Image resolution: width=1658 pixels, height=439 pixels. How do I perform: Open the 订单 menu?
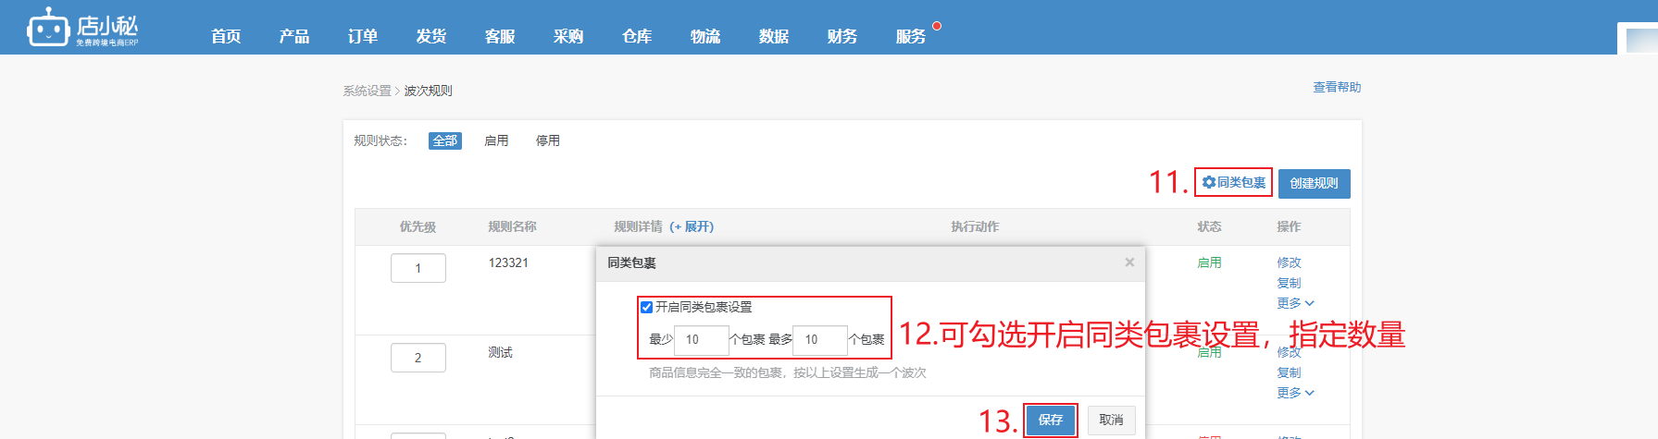[363, 36]
